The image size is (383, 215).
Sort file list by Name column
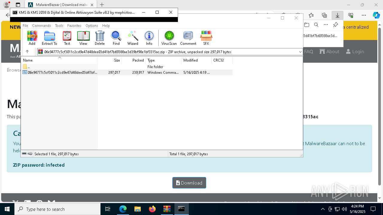tap(59, 60)
